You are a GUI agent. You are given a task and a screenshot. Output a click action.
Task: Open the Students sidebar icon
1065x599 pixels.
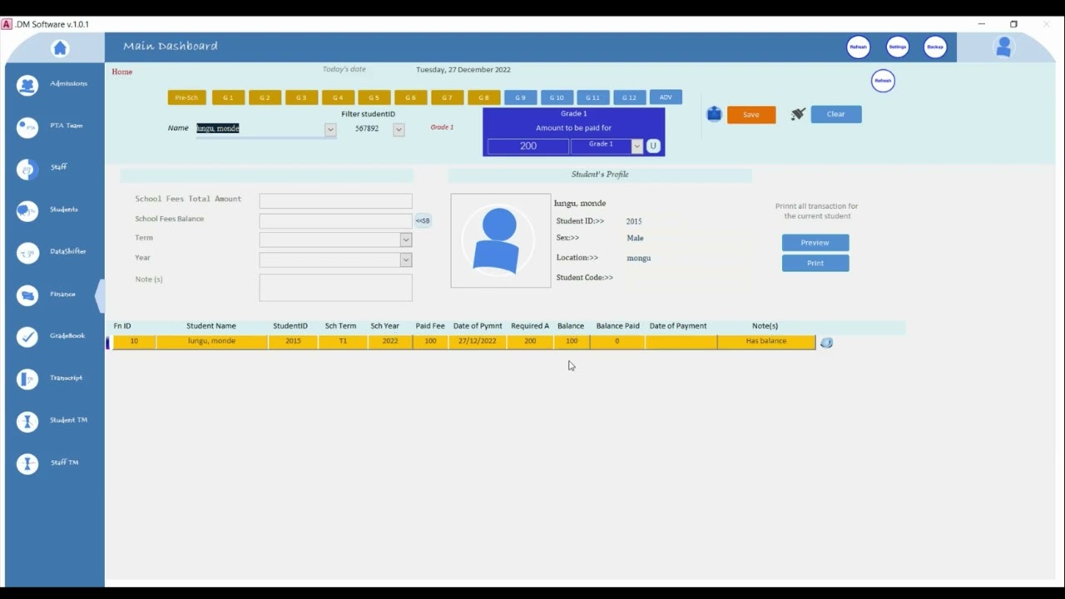tap(27, 211)
